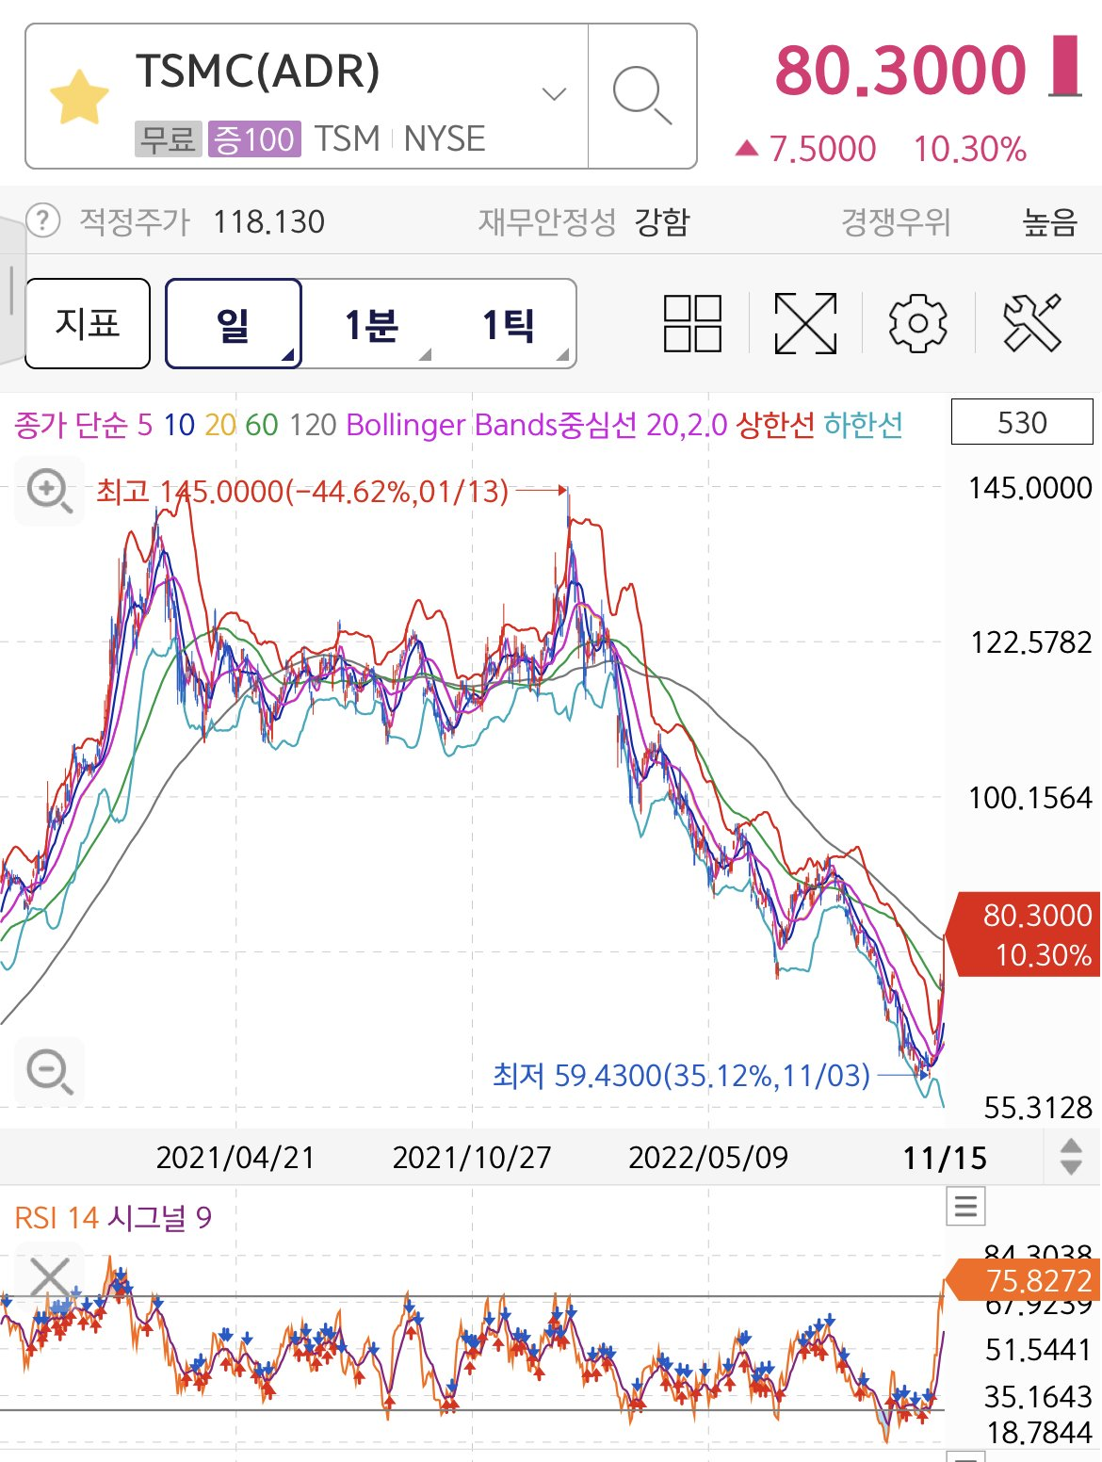Click the date axis up-down stepper arrows
The height and width of the screenshot is (1462, 1102).
tap(1071, 1156)
